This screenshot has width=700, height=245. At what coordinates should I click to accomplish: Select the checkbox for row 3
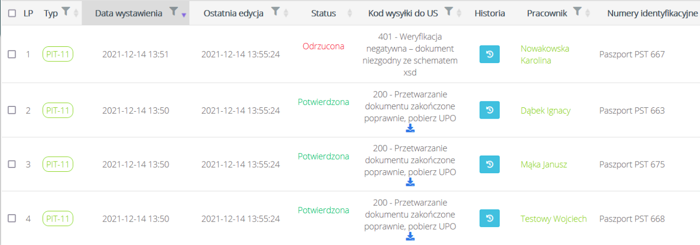[x=12, y=164]
